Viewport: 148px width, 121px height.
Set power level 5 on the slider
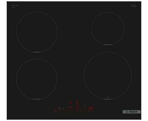pos(77,112)
